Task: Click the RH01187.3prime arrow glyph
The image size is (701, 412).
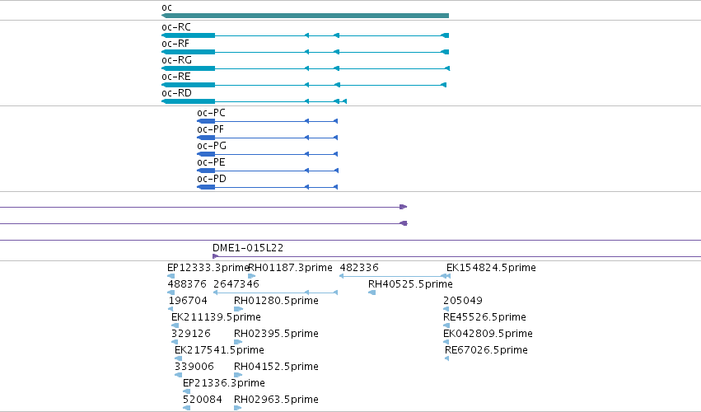Action: tap(252, 276)
